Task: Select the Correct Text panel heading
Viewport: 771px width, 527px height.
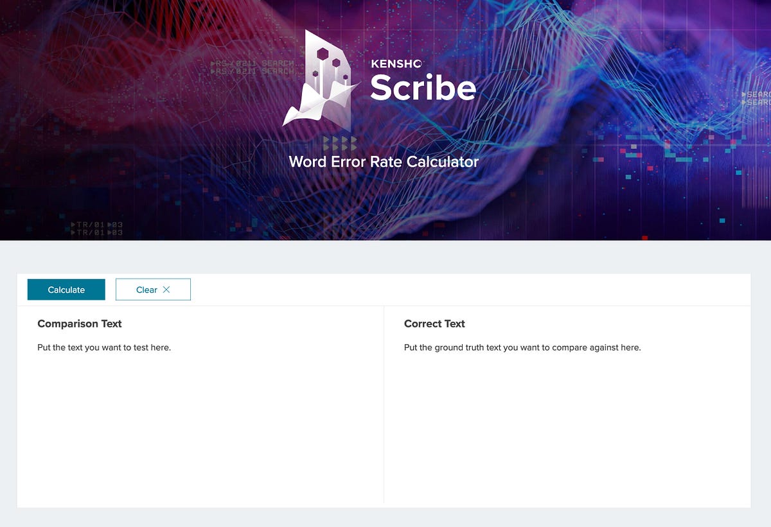Action: tap(434, 324)
